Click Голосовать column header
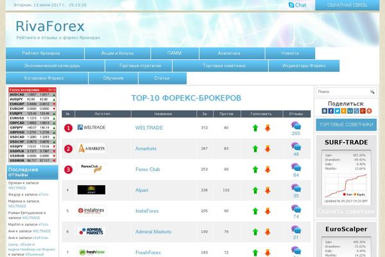 tap(261, 114)
